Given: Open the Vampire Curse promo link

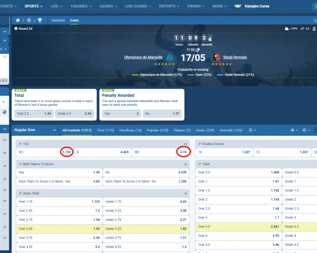Looking at the screenshot, I should coord(257,6).
